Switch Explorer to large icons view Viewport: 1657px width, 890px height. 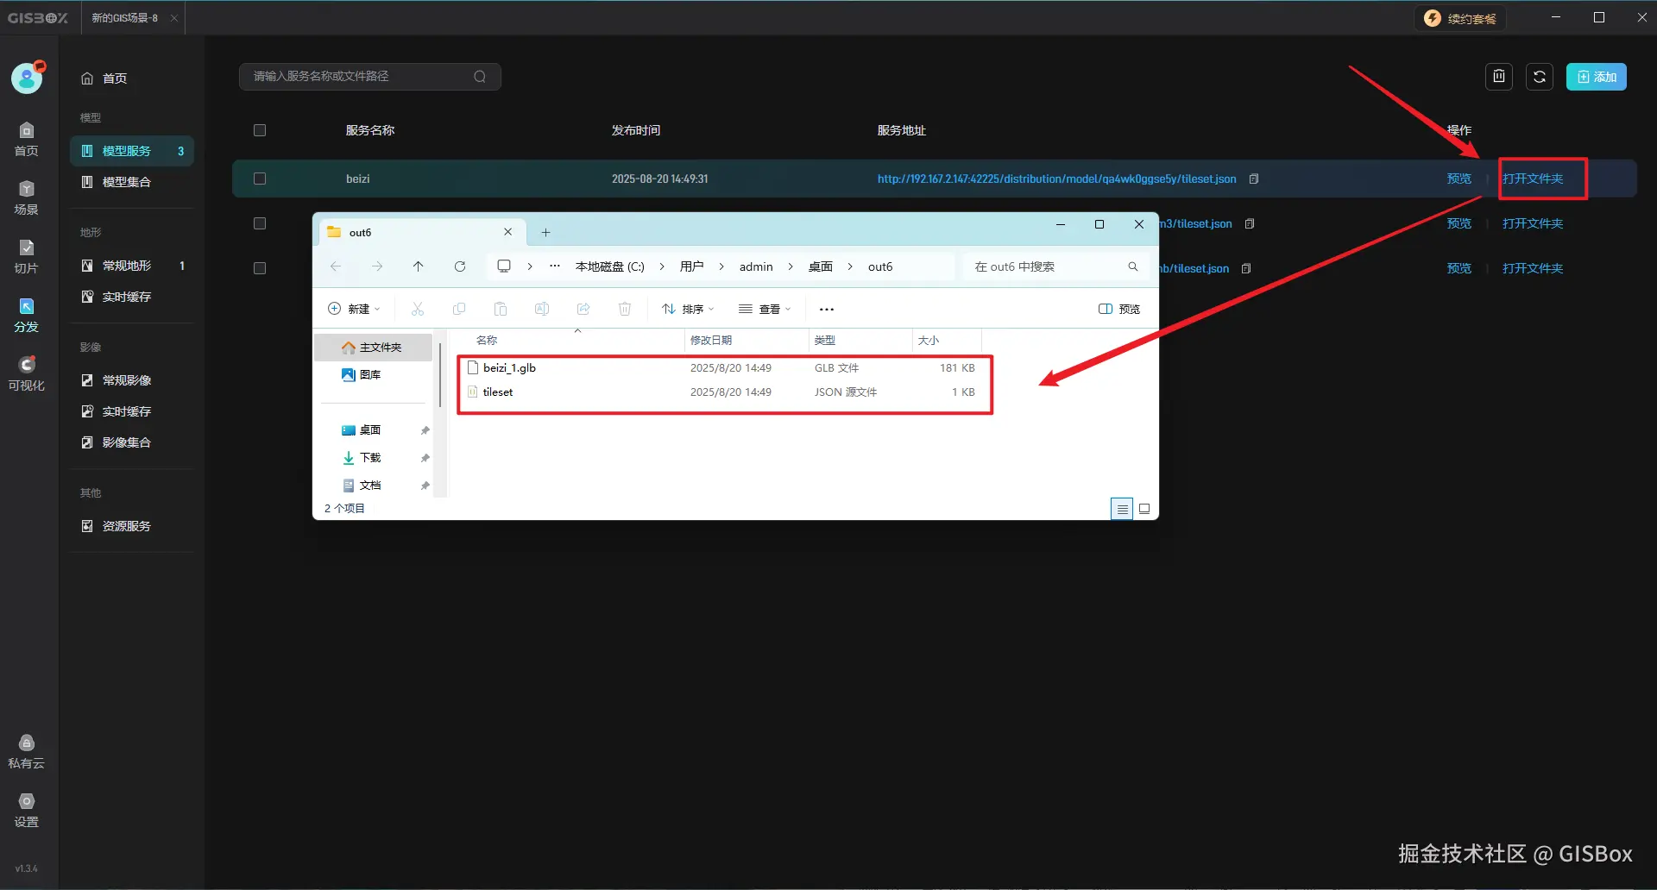click(1144, 509)
